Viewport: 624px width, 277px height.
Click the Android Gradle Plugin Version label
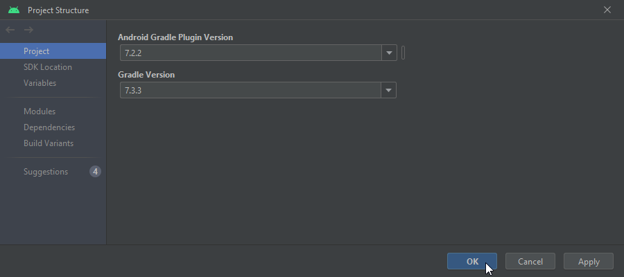pyautogui.click(x=175, y=37)
